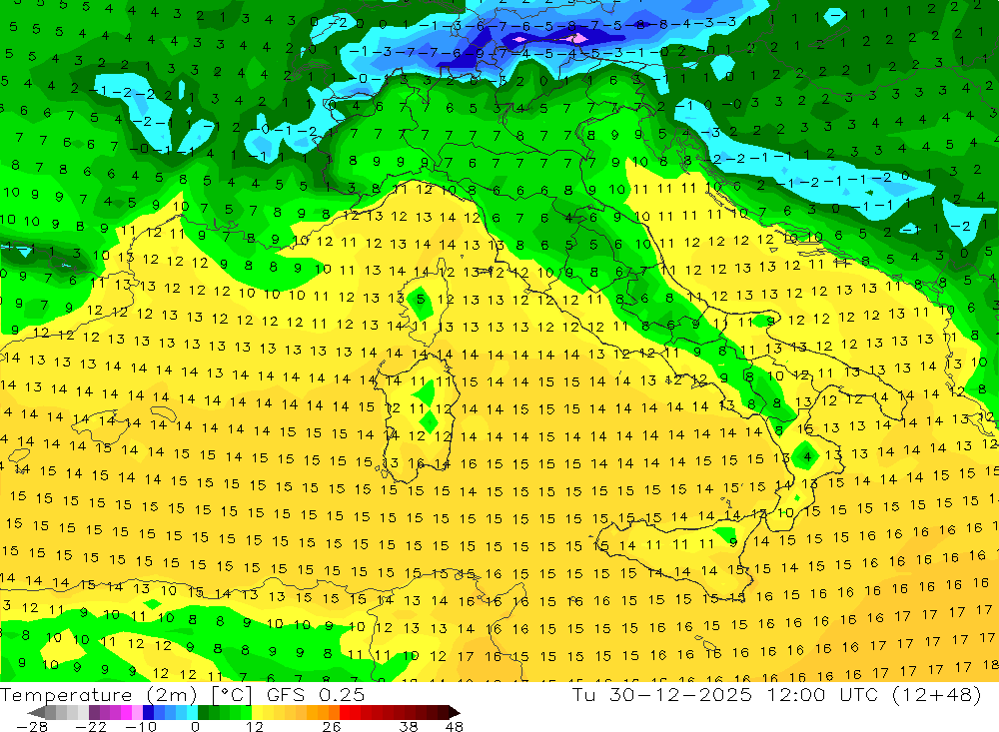Click the '-10' legend scale label
The width and height of the screenshot is (999, 732).
[141, 727]
